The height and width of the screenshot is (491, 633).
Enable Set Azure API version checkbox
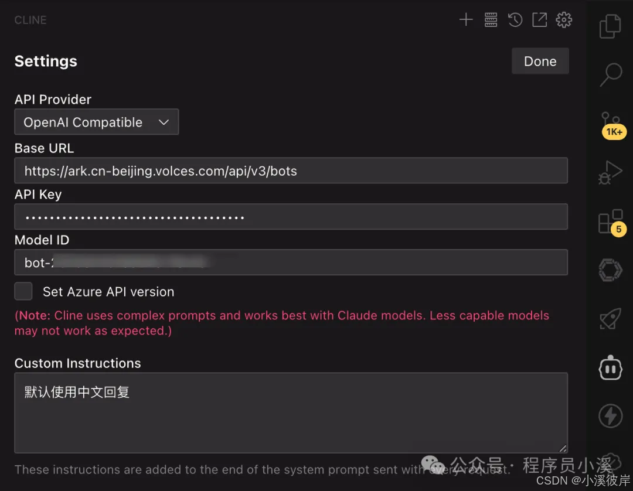(x=23, y=291)
